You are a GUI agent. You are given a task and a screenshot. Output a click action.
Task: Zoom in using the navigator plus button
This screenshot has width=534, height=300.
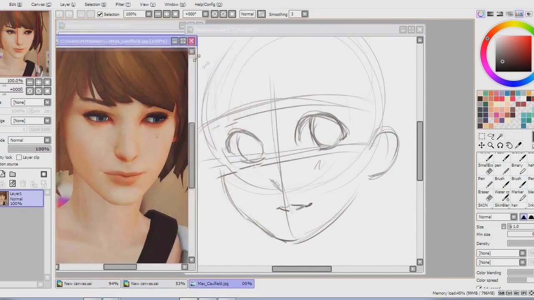coord(38,82)
